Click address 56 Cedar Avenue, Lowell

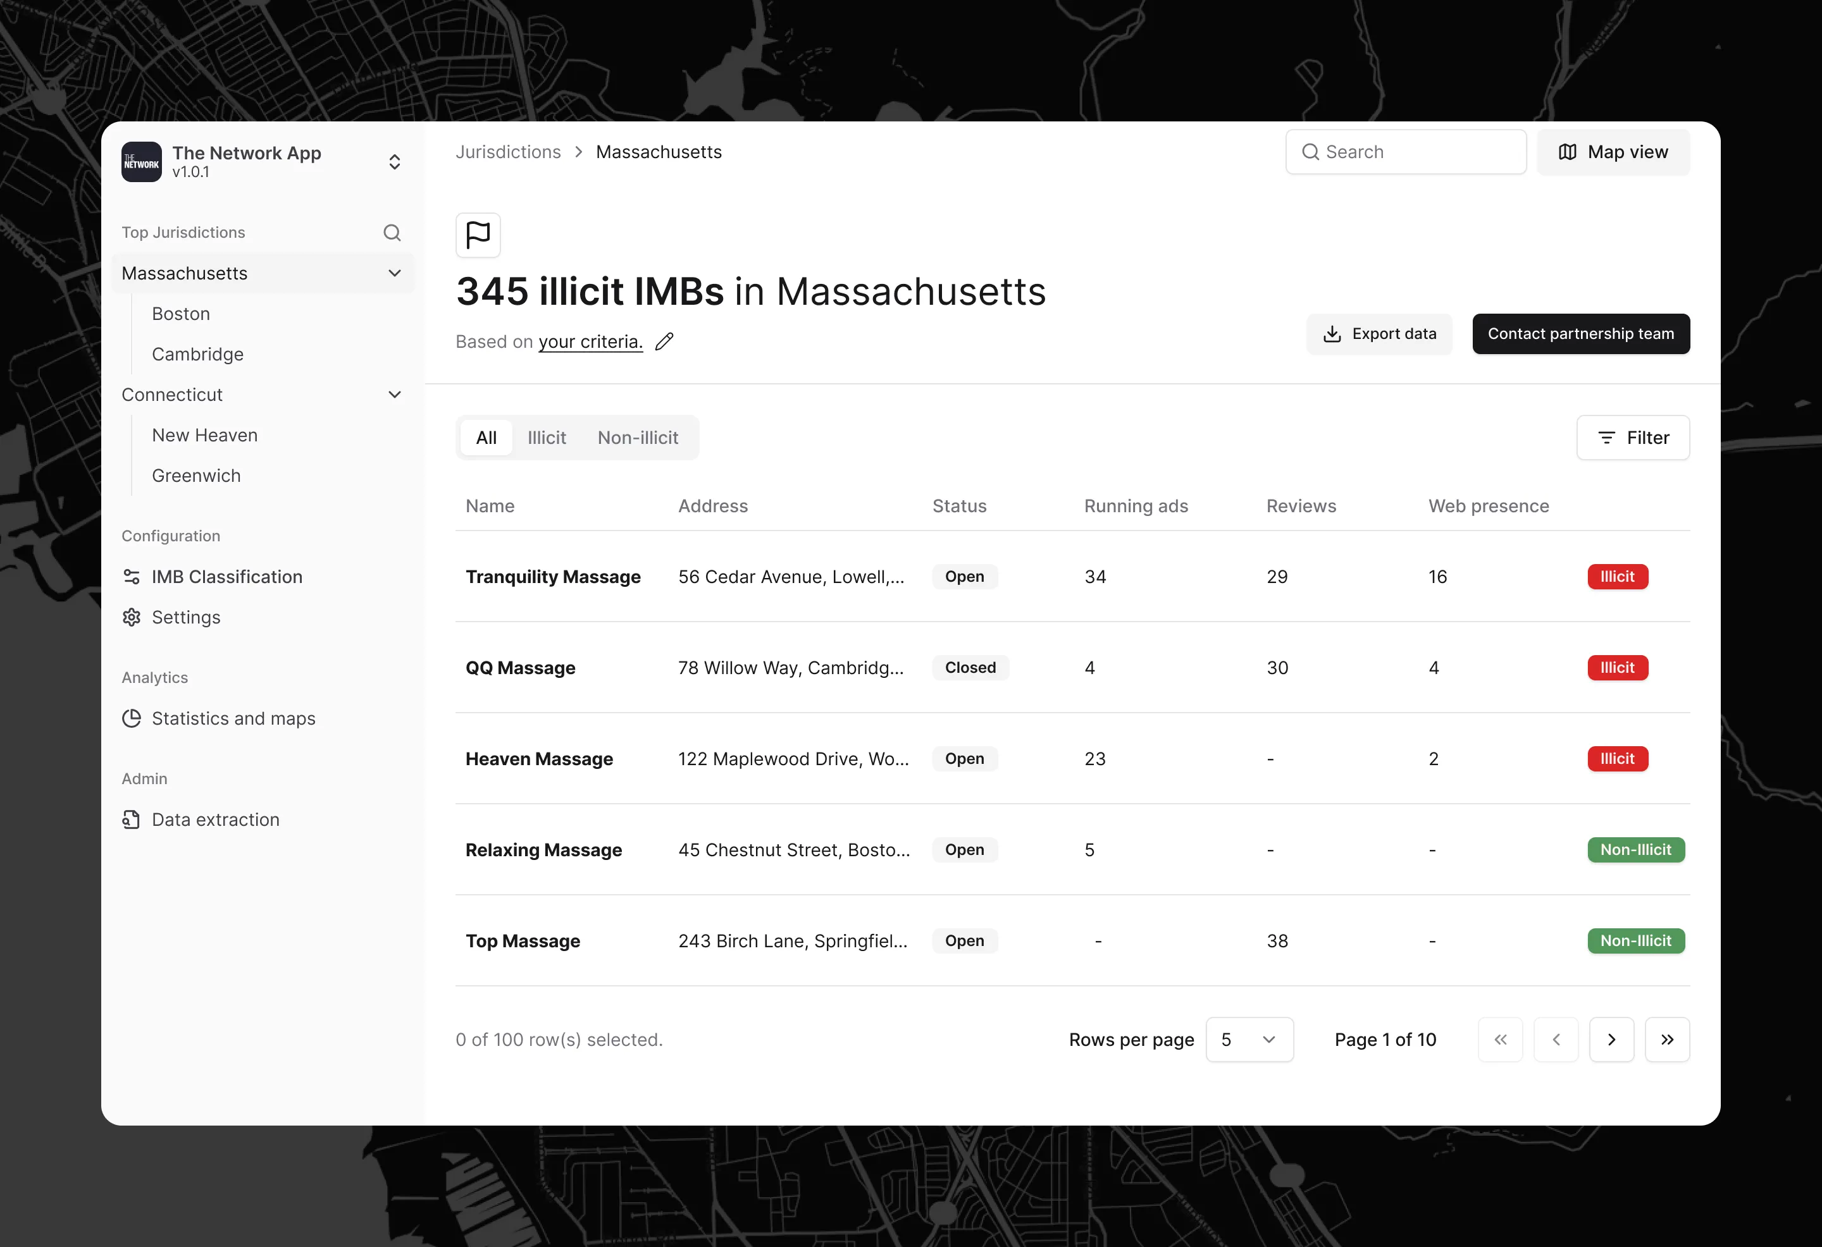791,577
